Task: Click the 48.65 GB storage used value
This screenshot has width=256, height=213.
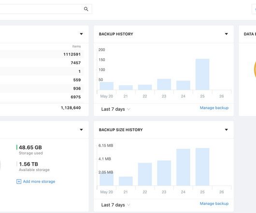Action: (30, 147)
